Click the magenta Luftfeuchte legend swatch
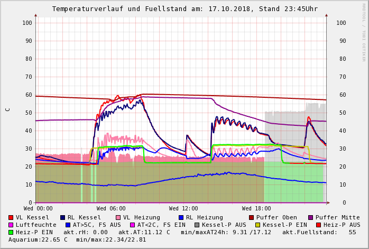The height and width of the screenshot is (249, 369). coord(11,225)
